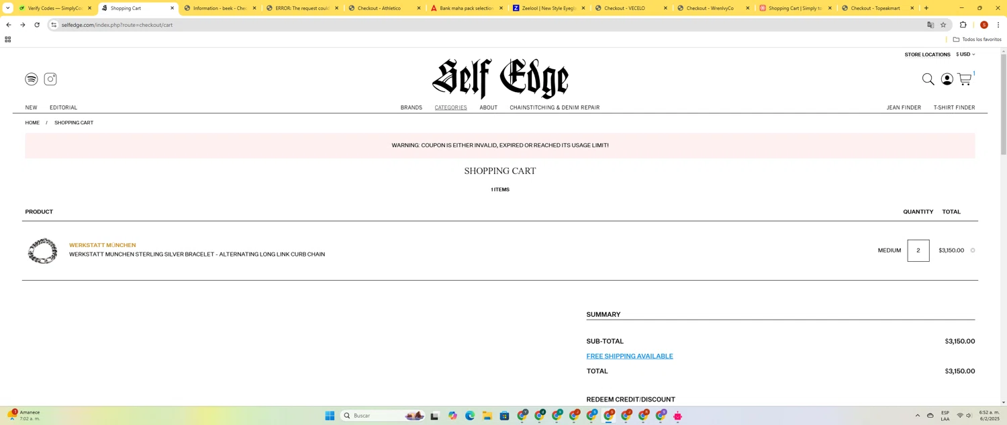
Task: Open File Explorer from the taskbar
Action: click(x=487, y=416)
